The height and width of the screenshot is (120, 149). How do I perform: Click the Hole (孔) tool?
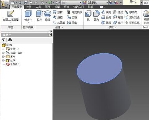88,16
